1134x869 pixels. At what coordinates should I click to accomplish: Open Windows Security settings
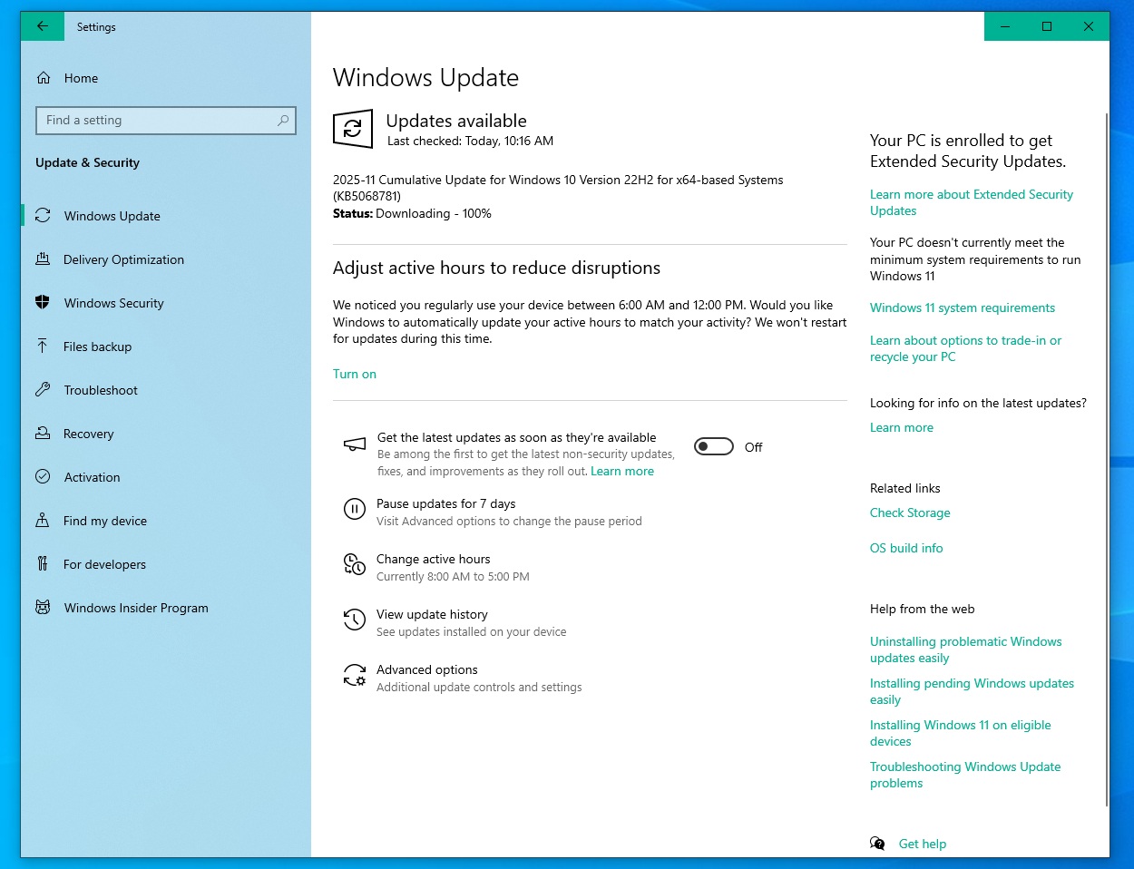click(113, 303)
